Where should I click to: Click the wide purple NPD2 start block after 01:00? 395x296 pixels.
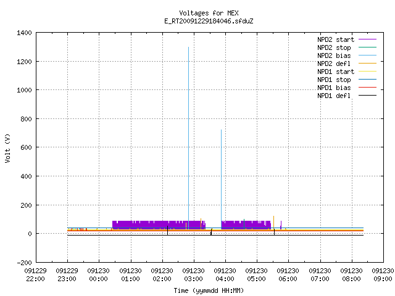159,224
